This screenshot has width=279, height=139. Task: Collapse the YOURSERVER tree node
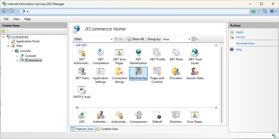click(4, 37)
